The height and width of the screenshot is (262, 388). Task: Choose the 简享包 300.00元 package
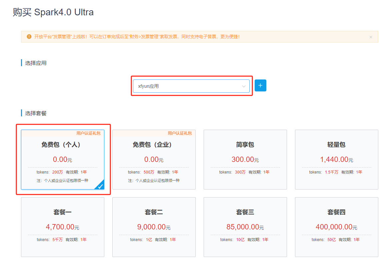[245, 160]
